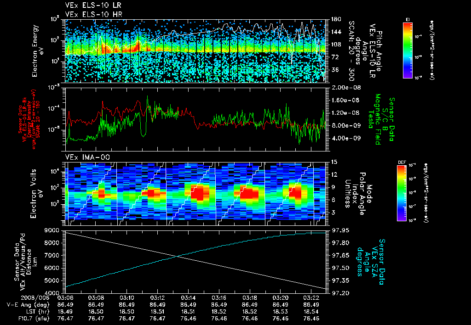Click the "SCAN: 20 - 300" label
The width and height of the screenshot is (471, 325).
click(x=351, y=50)
